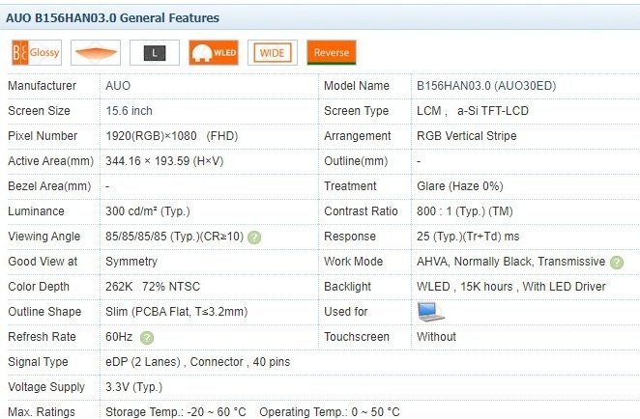Click the Symmetry value
The height and width of the screenshot is (419, 640).
pyautogui.click(x=131, y=262)
